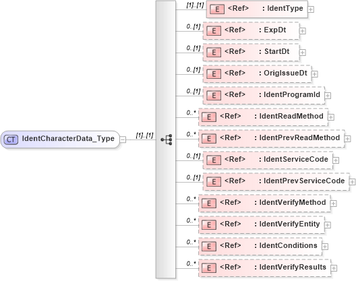Viewport: 356px width, 281px height.
Task: Select the ': IdentPrevReadMethod' label text
Action: (x=297, y=137)
